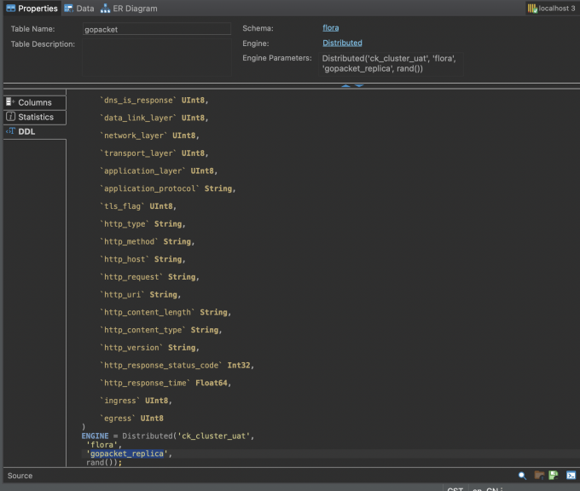Open the SQL console icon
The height and width of the screenshot is (491, 580).
click(x=571, y=475)
